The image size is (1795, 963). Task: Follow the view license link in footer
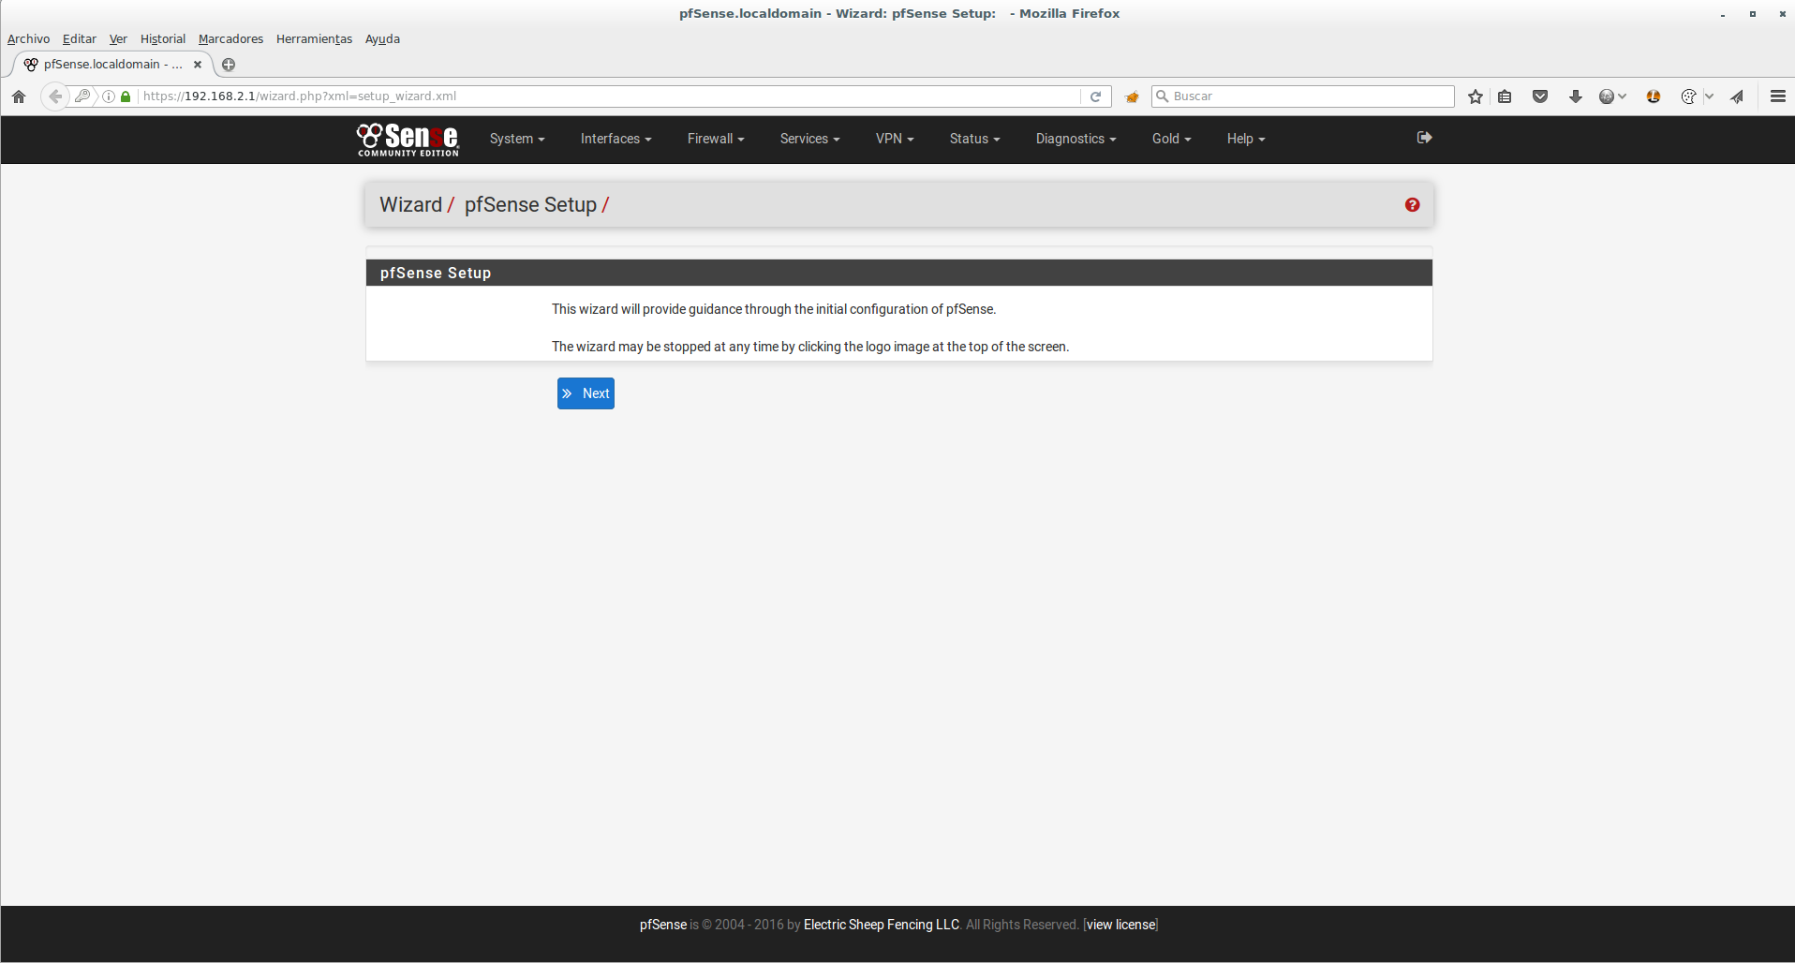coord(1120,925)
